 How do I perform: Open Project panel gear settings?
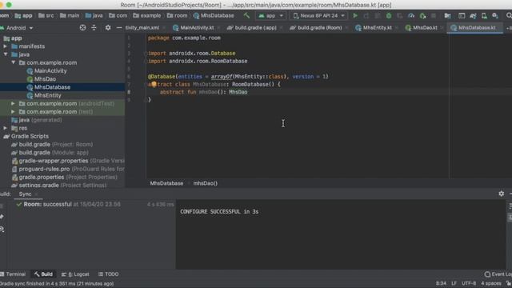(x=108, y=28)
